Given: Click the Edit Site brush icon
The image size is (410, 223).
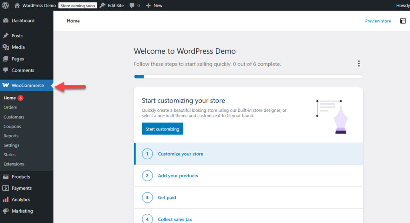Looking at the screenshot, I should point(102,5).
